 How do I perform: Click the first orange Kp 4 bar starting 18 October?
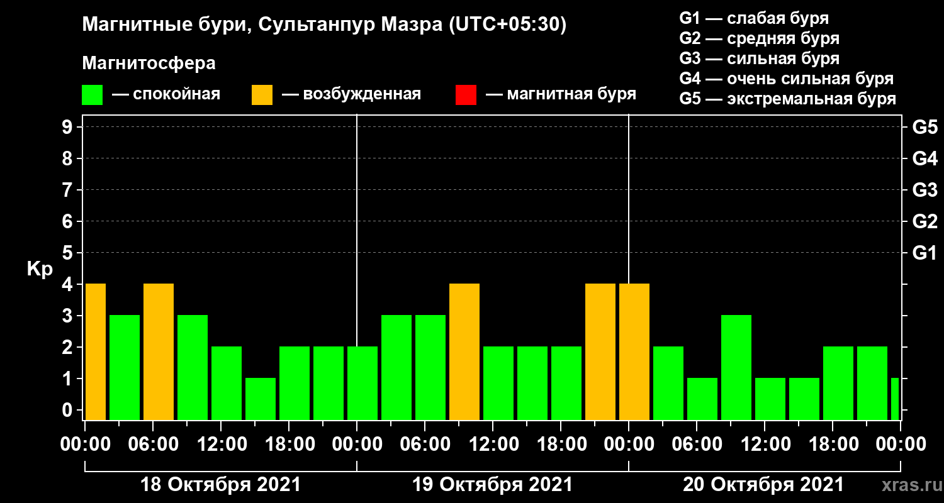(x=95, y=351)
